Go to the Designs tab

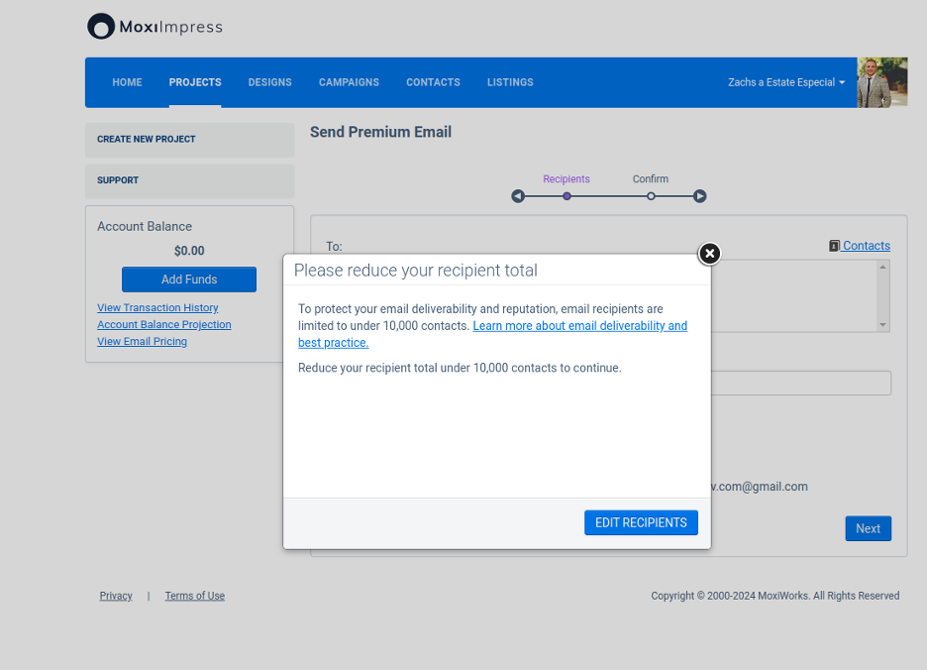tap(269, 82)
